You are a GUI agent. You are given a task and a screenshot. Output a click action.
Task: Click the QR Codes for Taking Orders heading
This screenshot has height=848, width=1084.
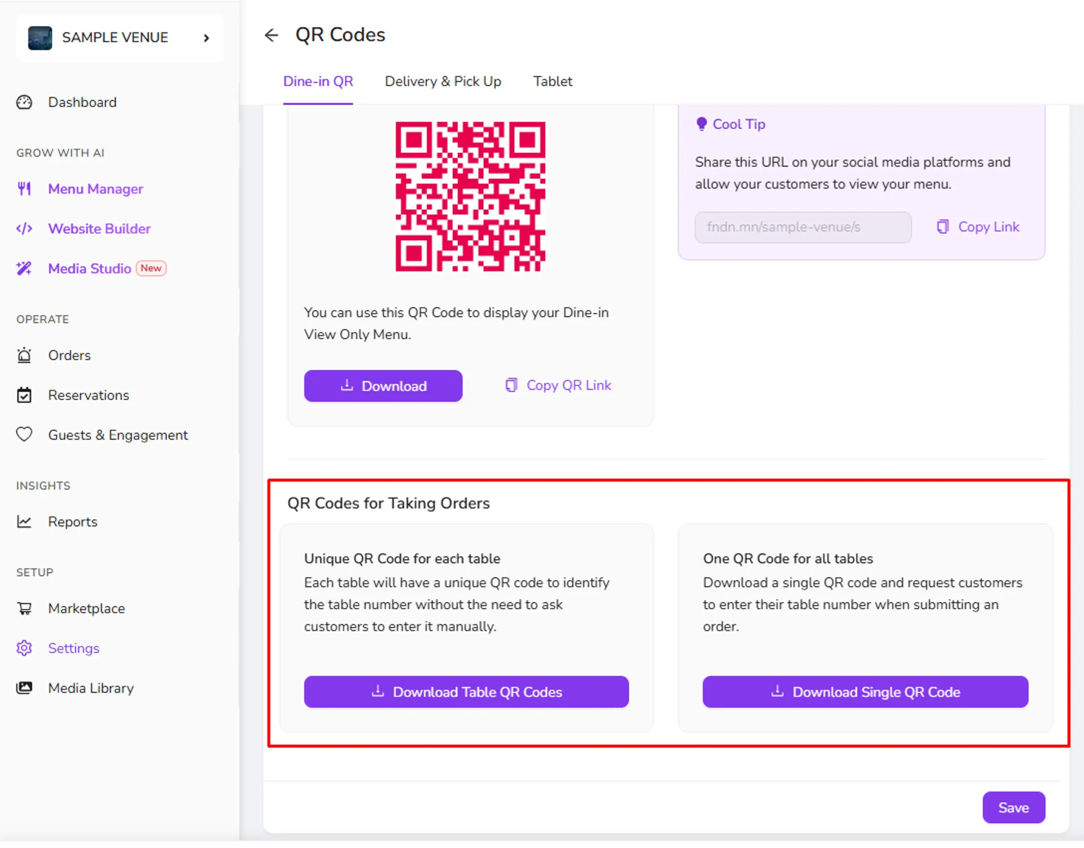388,504
